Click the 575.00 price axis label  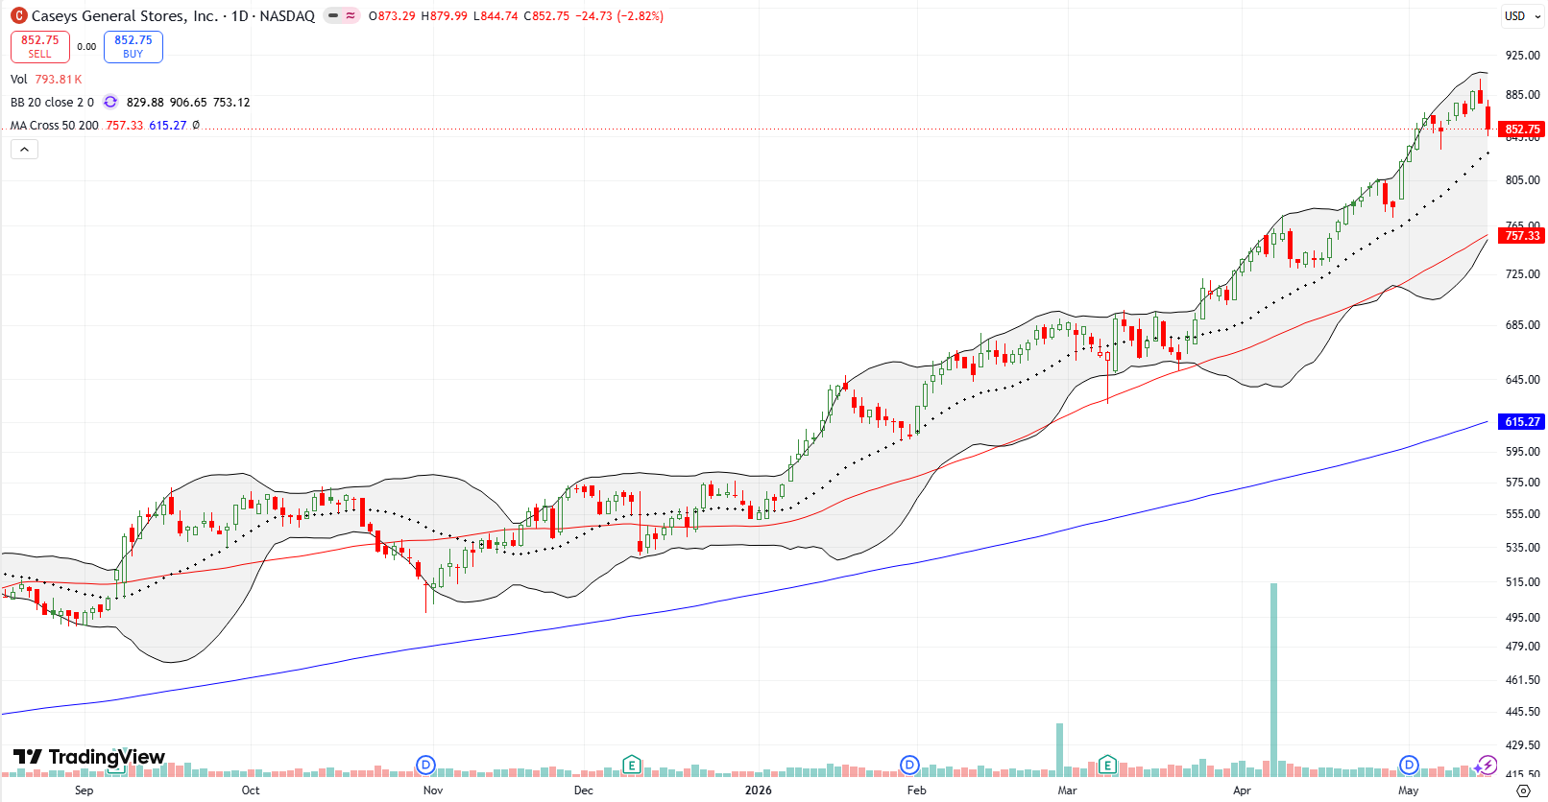click(1523, 483)
